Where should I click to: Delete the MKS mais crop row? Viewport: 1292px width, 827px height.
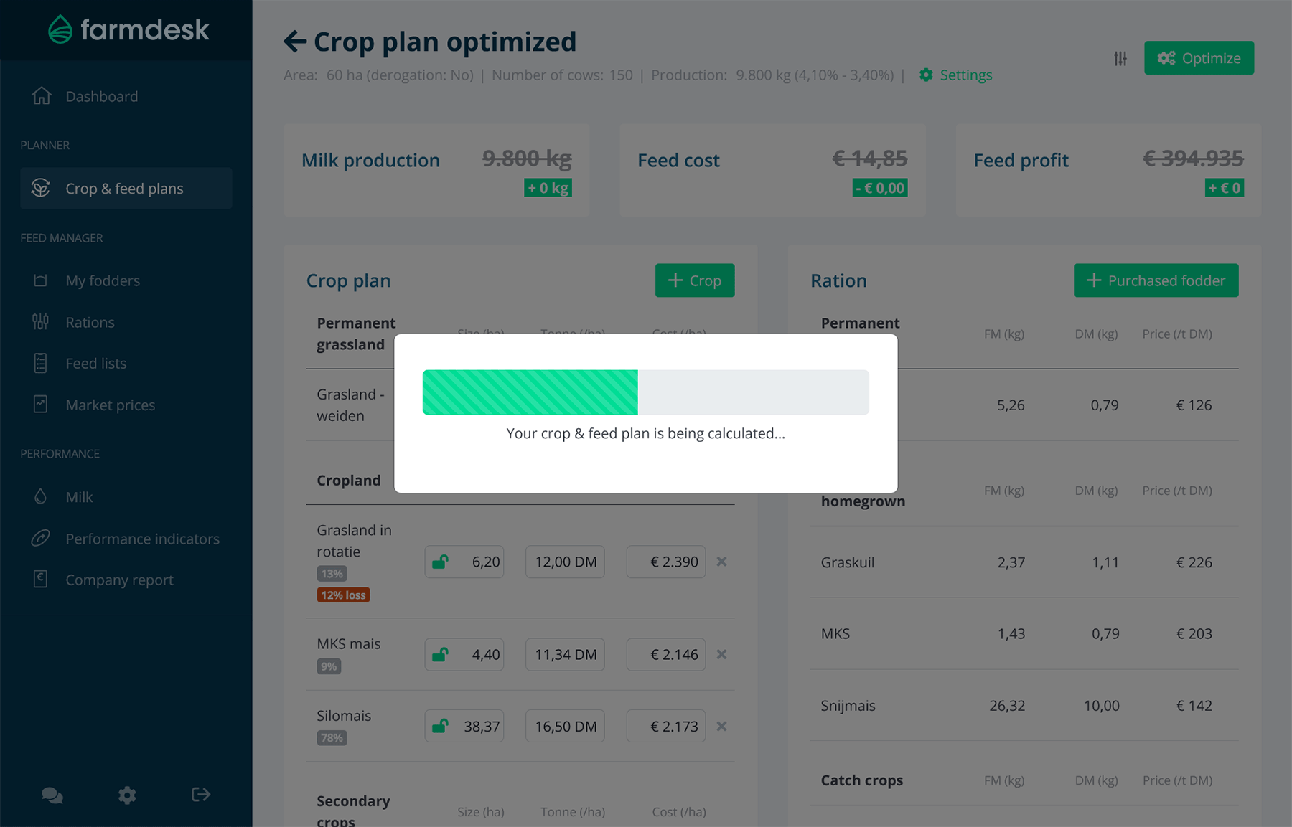click(x=721, y=654)
